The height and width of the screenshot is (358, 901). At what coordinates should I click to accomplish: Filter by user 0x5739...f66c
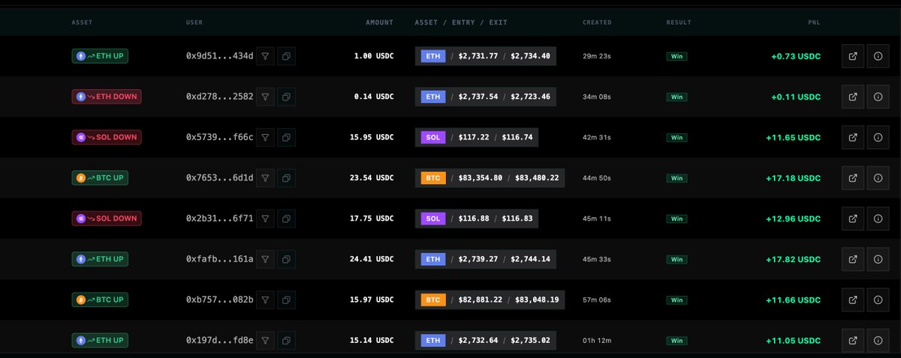pos(265,137)
